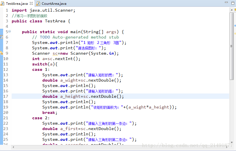This screenshot has width=236, height=151.
Task: Click the import keyword on line 1
Action: coord(19,10)
